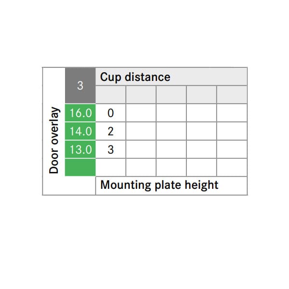Select middle gray cell under Cup distance
289x289 pixels.
click(171, 94)
